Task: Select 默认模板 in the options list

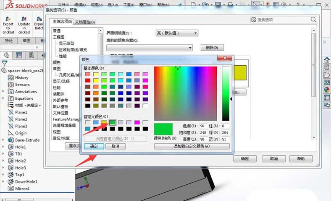Action: coord(60,106)
